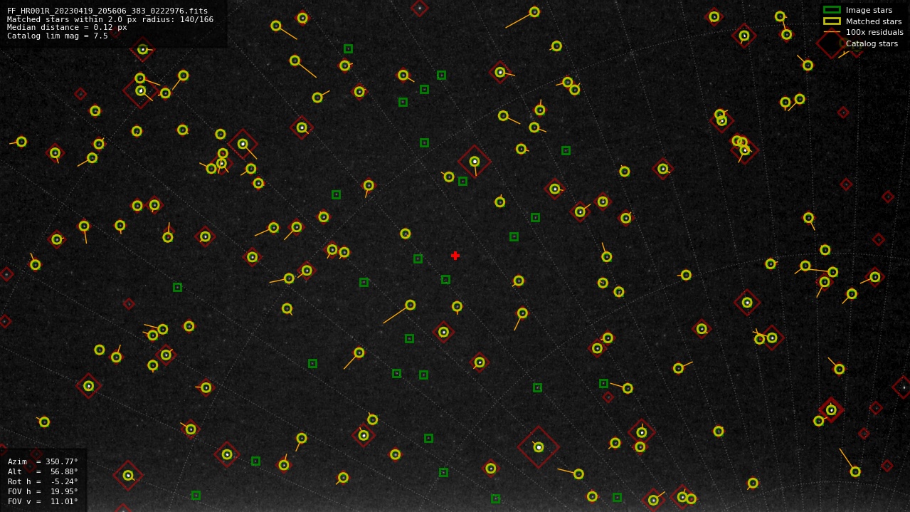Image resolution: width=910 pixels, height=512 pixels.
Task: Click the 'Catalog stars' legend label
Action: pyautogui.click(x=872, y=43)
